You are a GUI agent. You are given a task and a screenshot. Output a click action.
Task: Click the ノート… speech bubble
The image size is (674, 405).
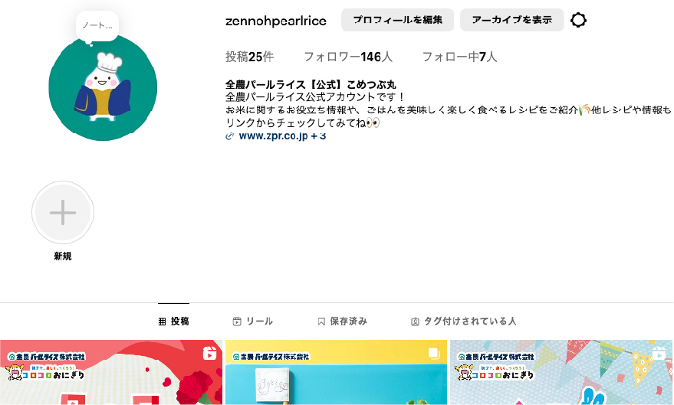pos(97,26)
